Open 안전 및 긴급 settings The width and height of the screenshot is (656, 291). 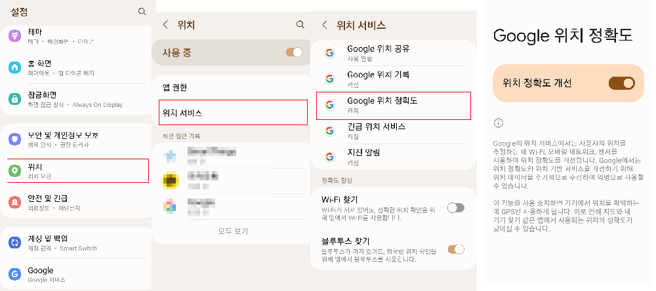75,203
